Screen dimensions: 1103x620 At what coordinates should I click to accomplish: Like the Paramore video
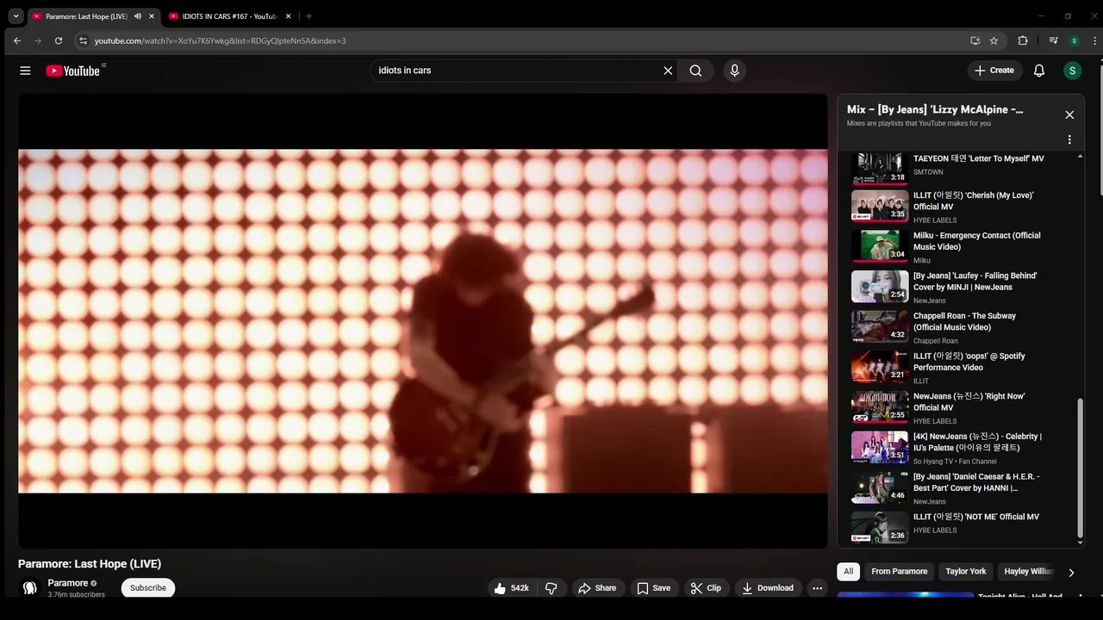pos(511,588)
